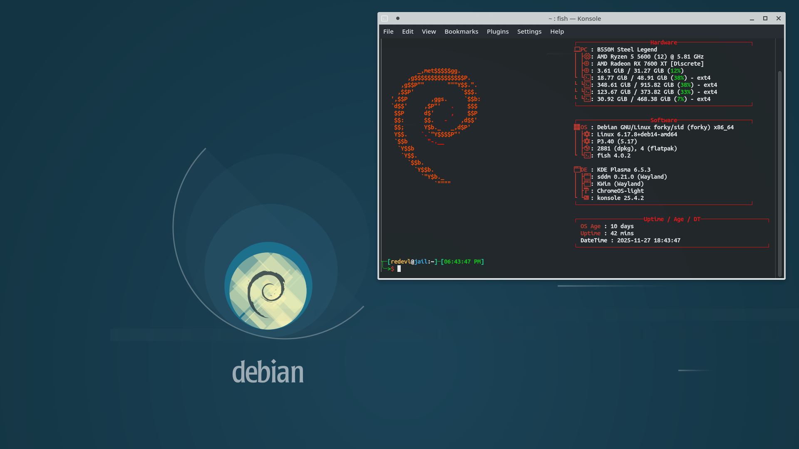Click the Konsole title bar text
The height and width of the screenshot is (449, 799).
(x=574, y=19)
